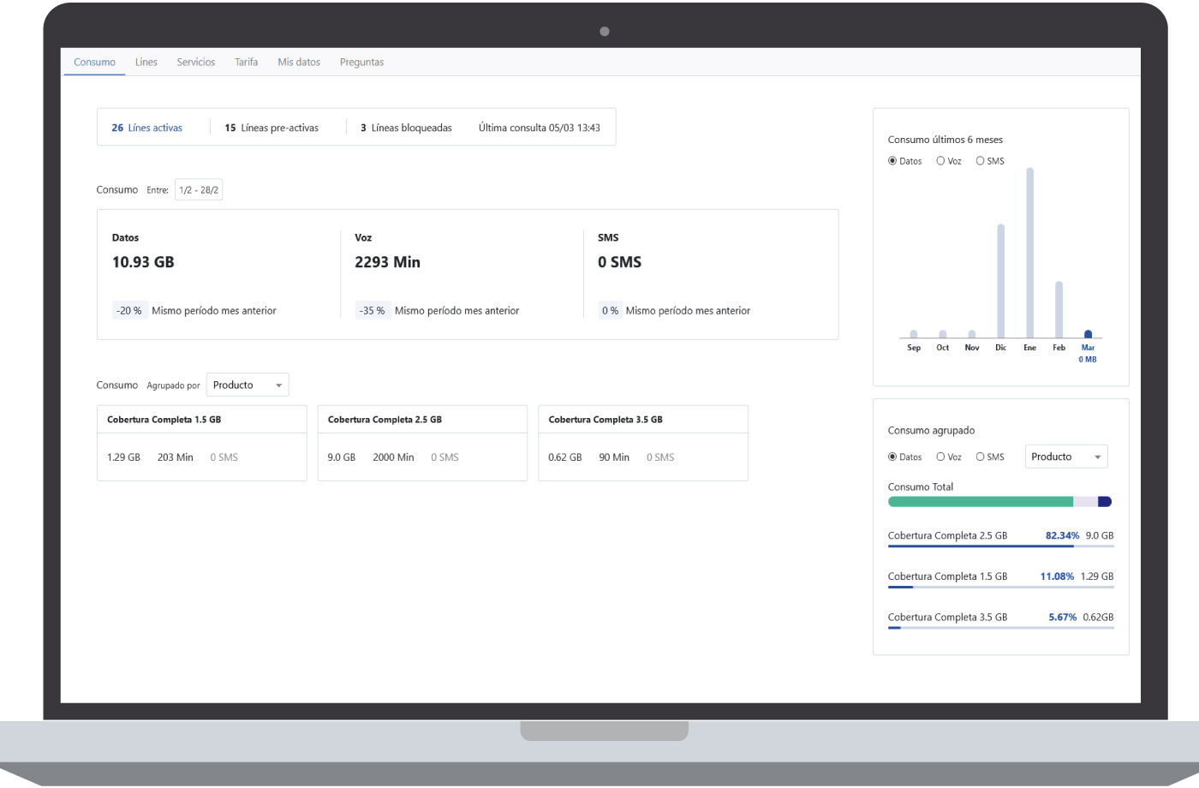The width and height of the screenshot is (1199, 788).
Task: Click 15 Líneas pre-activas
Action: pyautogui.click(x=271, y=128)
